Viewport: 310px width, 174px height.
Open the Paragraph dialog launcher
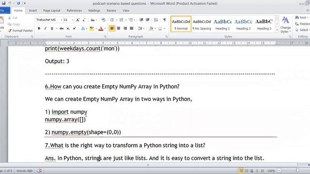click(167, 37)
